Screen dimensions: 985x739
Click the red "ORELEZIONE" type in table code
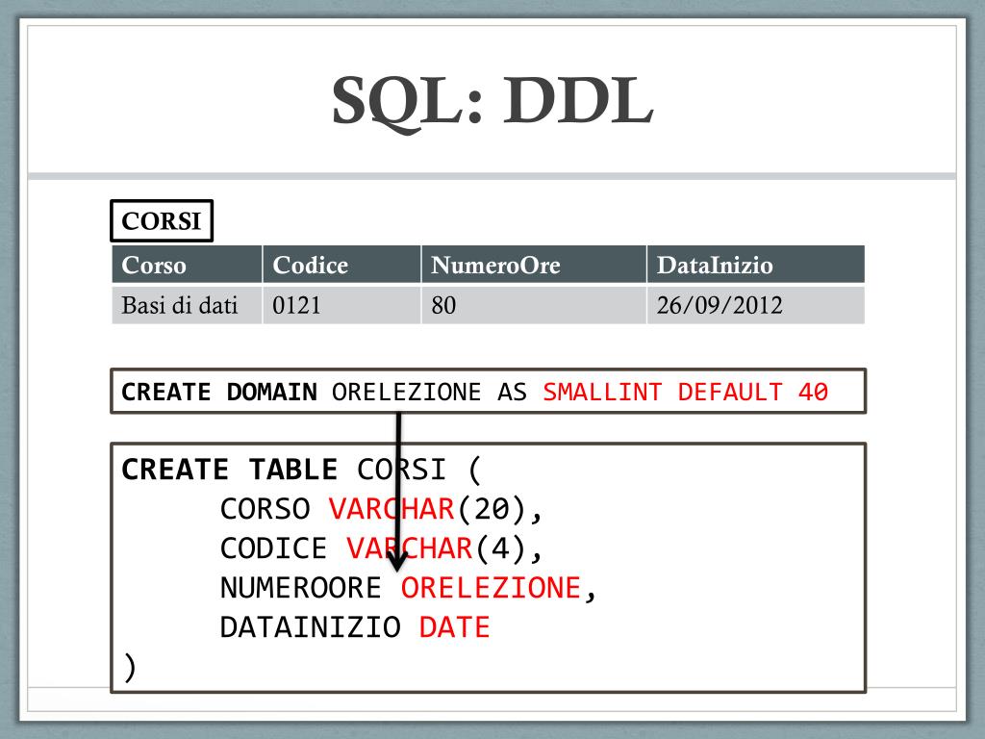(492, 588)
